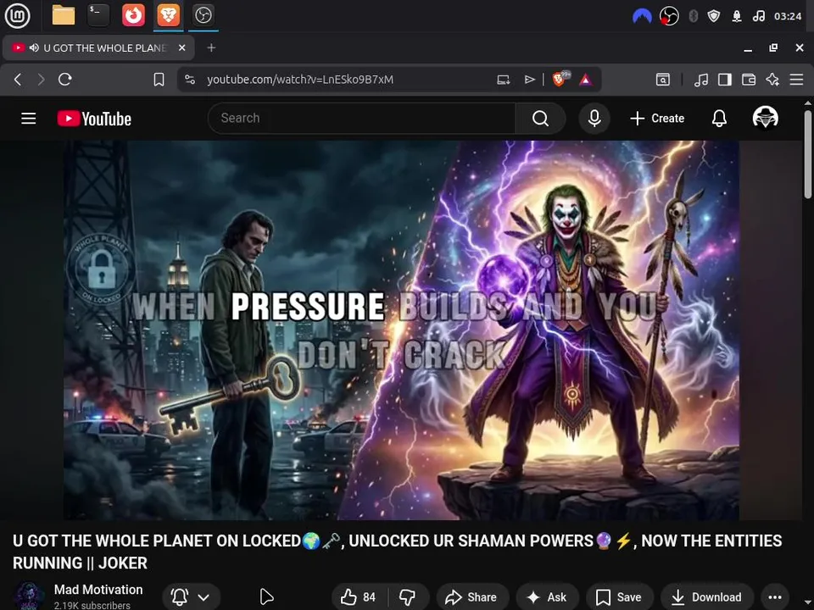The height and width of the screenshot is (610, 814).
Task: Open the Brave playlist music icon
Action: (701, 80)
